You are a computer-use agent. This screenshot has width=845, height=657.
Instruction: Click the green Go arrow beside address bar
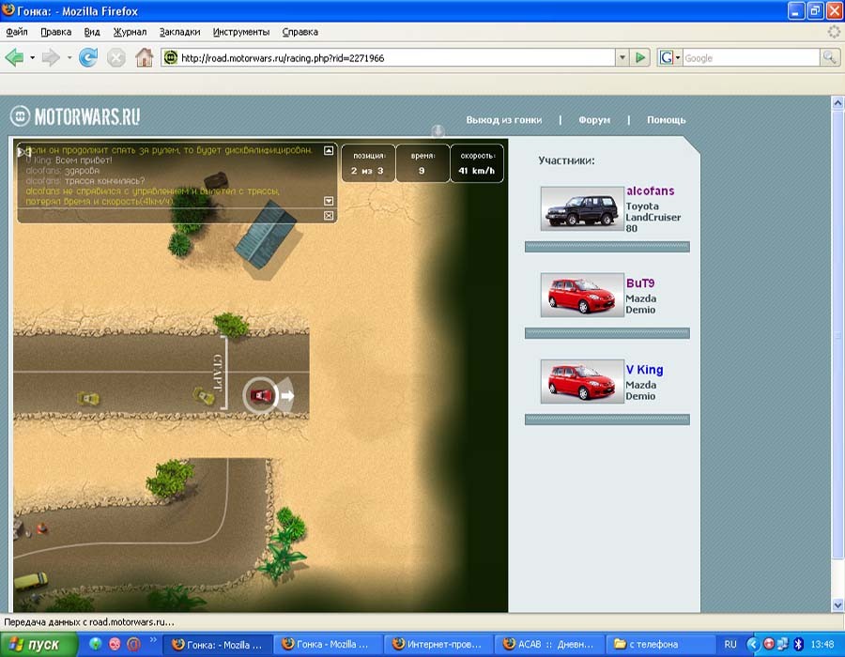tap(640, 57)
